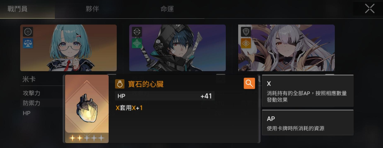Select Mika's target class icon
The width and height of the screenshot is (383, 148).
(28, 32)
